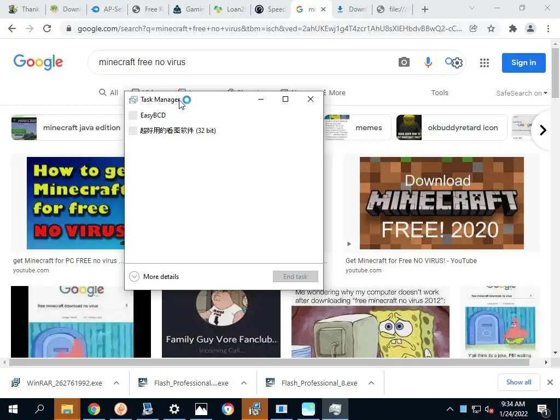Click the okbuddyretard icon chip

tap(452, 127)
